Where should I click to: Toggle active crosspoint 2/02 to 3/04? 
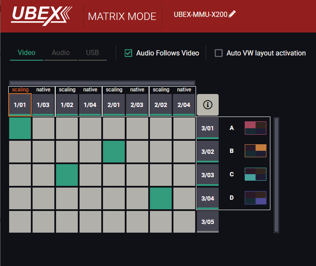(x=161, y=198)
